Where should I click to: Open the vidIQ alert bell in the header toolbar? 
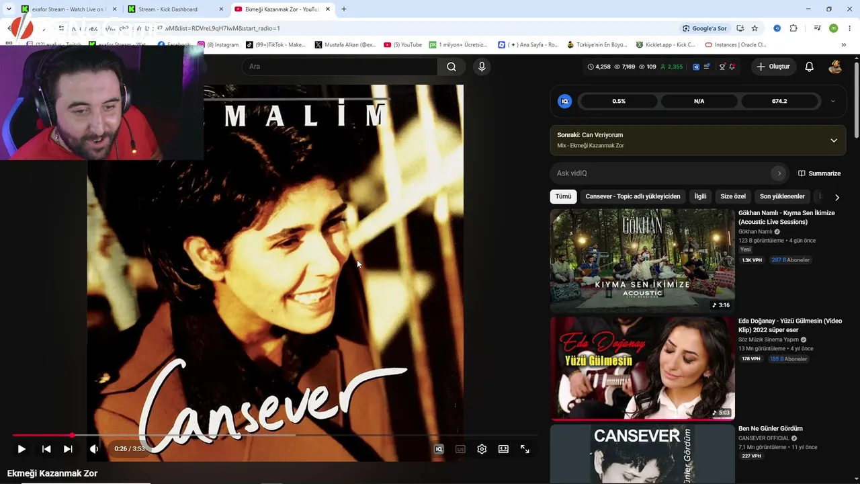point(732,67)
